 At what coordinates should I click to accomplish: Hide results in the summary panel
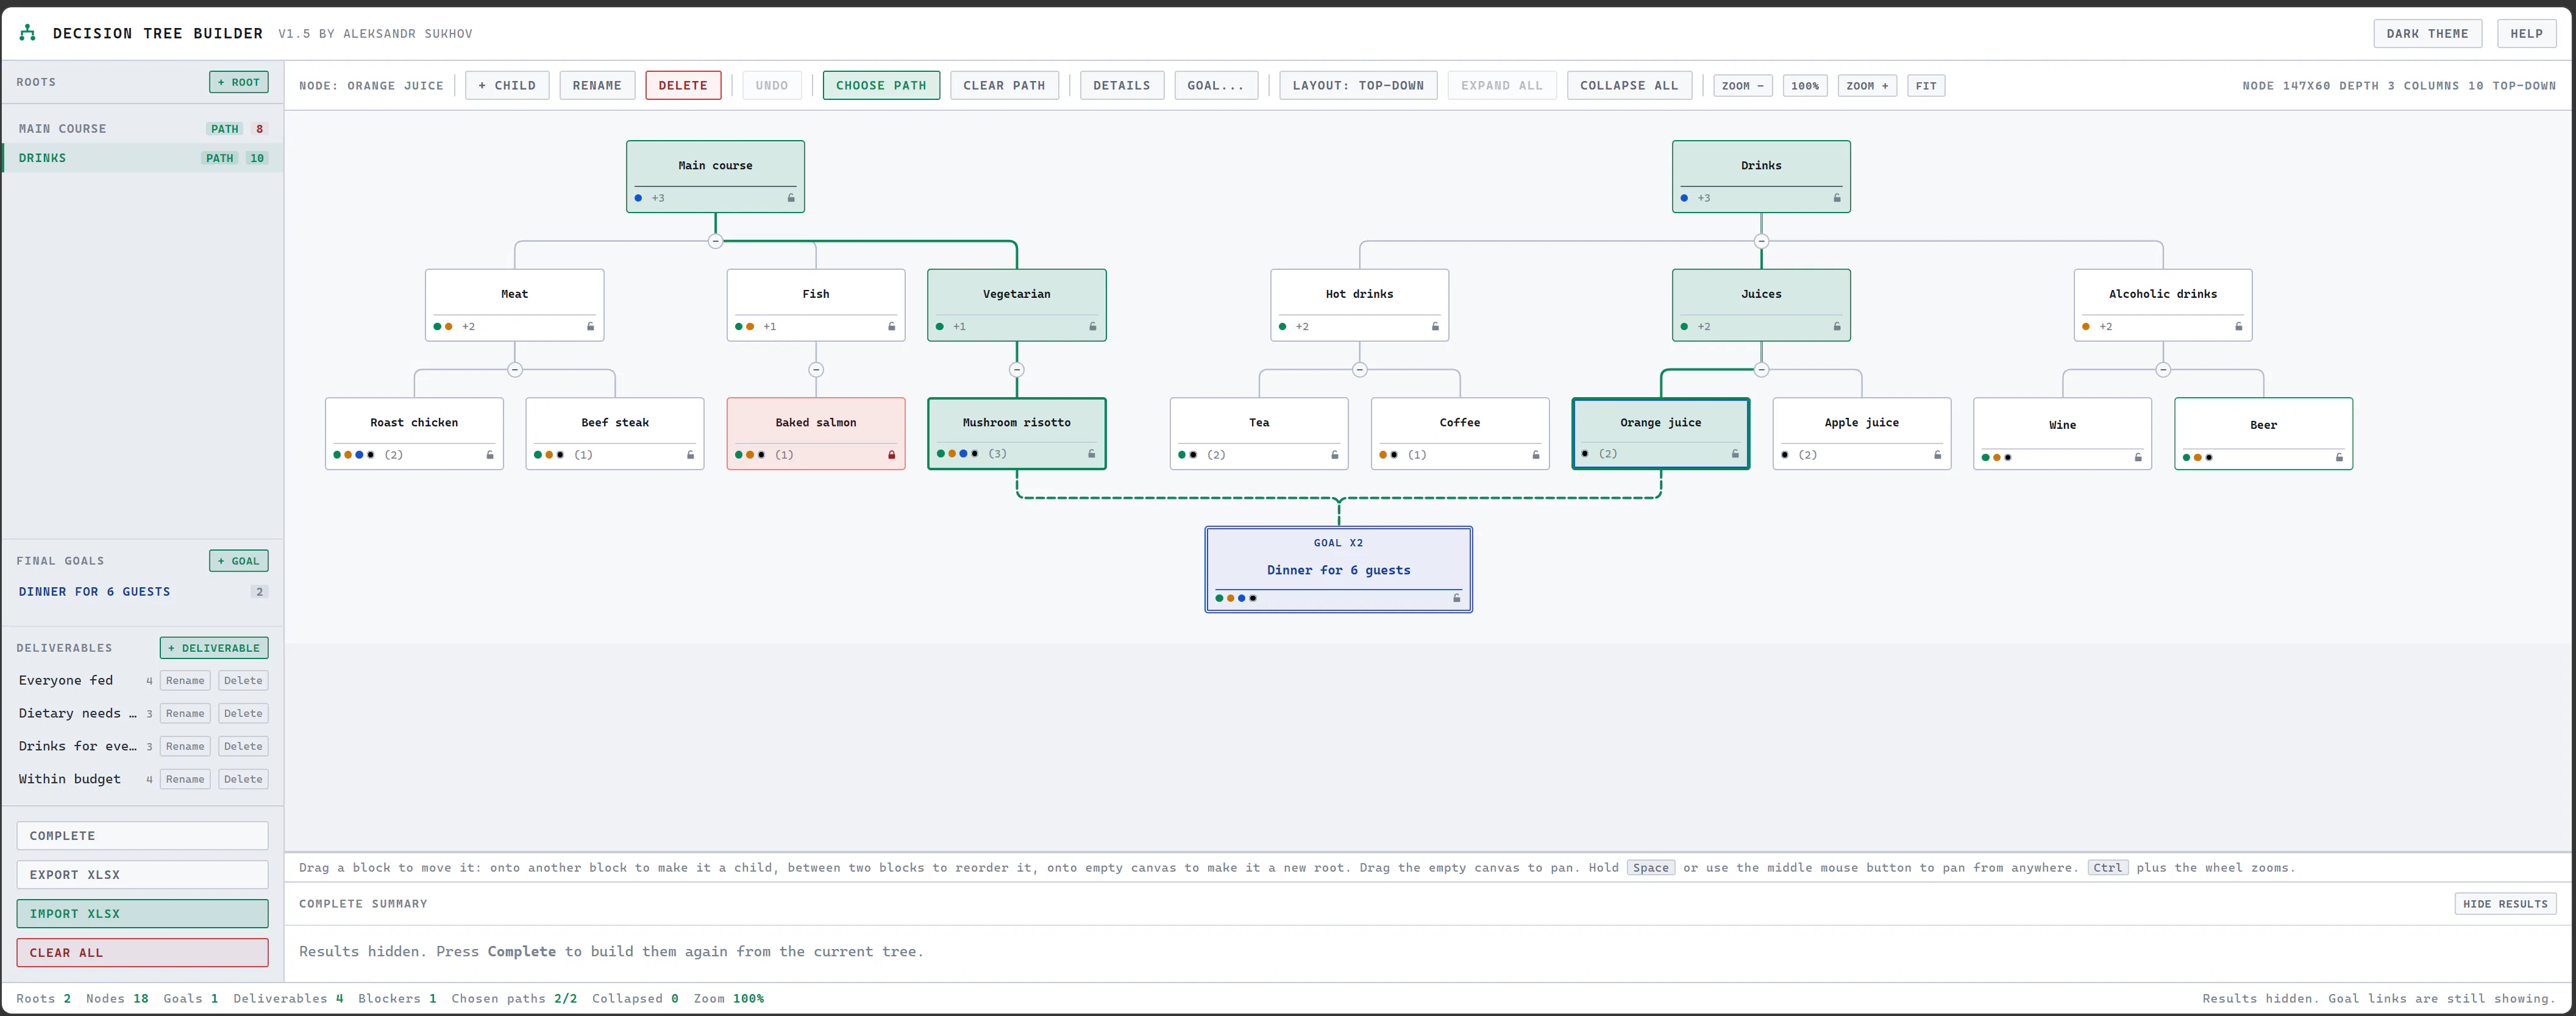pos(2504,903)
